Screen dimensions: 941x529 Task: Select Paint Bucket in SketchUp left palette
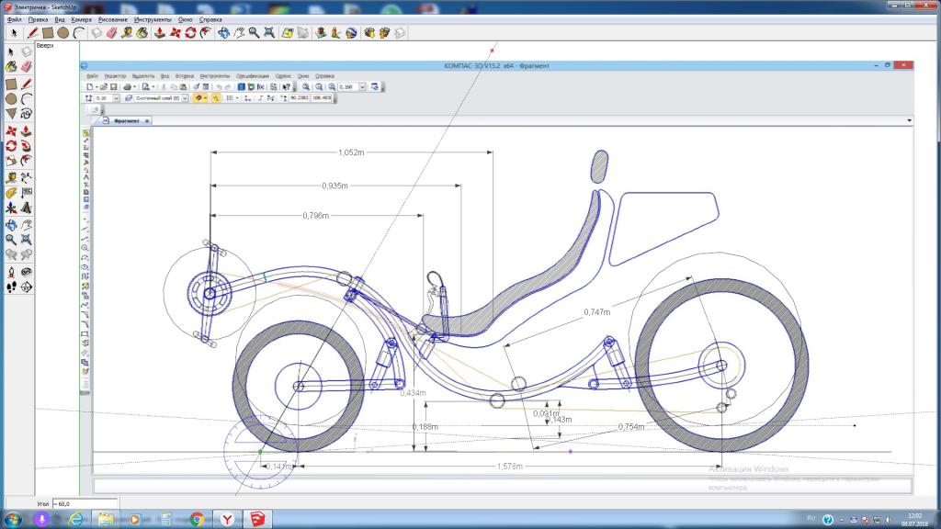pyautogui.click(x=11, y=66)
